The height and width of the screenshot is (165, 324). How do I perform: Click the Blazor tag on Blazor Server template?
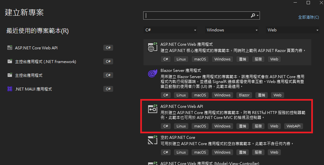tap(244, 95)
